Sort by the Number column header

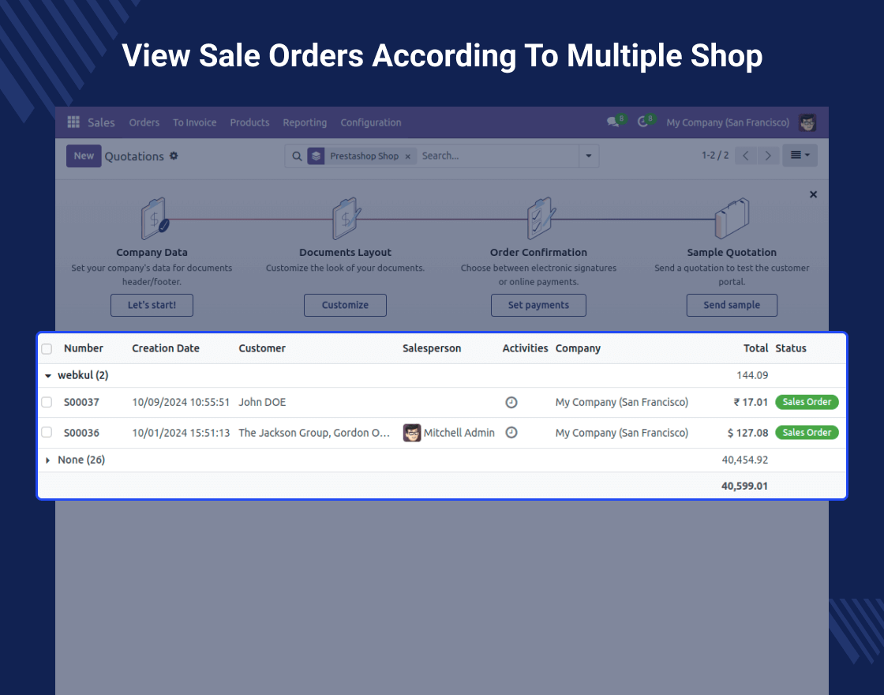[84, 348]
